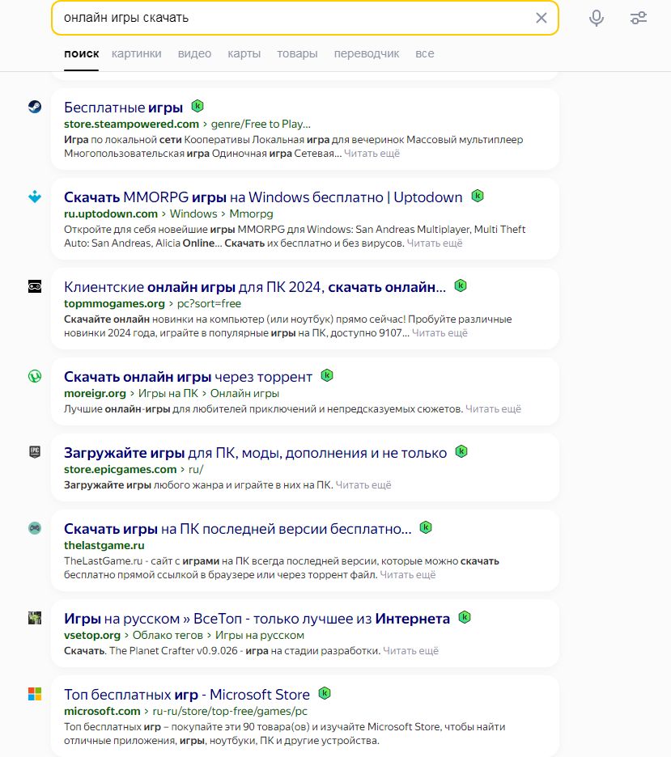Viewport: 671px width, 757px height.
Task: Activate voice search microphone icon
Action: point(596,18)
